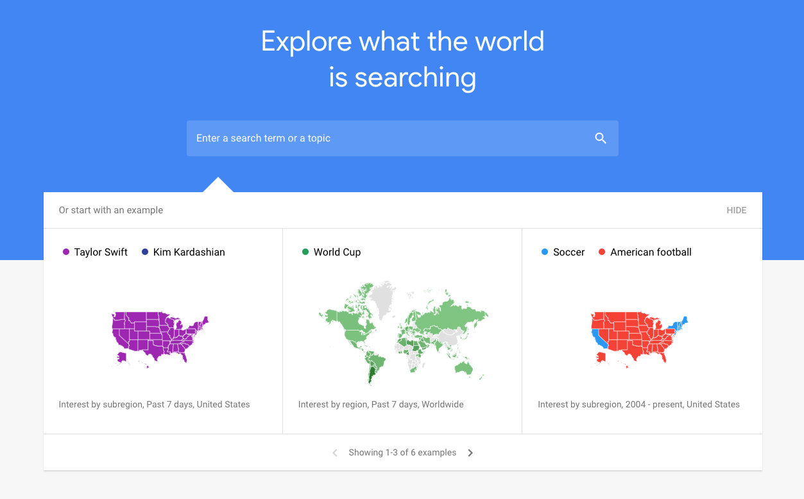The height and width of the screenshot is (499, 804).
Task: Click the purple color dot next to Taylor Swift
Action: point(65,252)
